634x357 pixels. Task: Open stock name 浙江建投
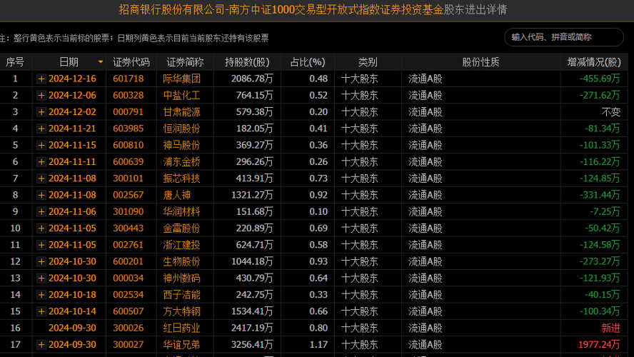pos(181,245)
